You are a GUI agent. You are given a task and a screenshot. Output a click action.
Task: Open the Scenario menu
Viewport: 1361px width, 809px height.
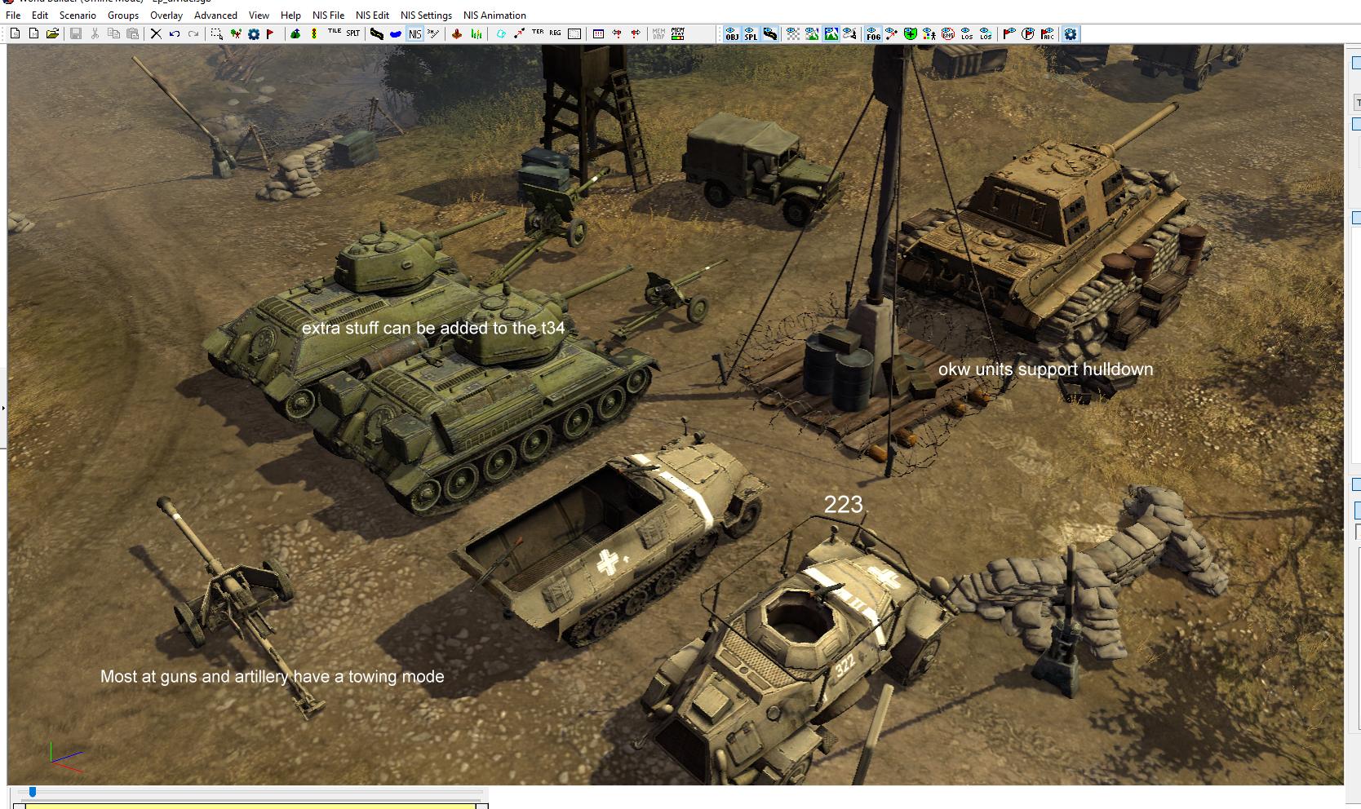78,15
